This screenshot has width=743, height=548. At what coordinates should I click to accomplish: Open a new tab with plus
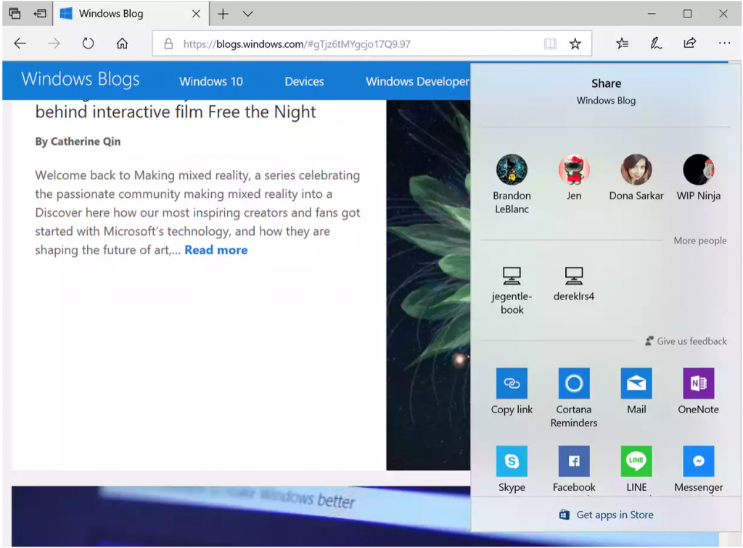tap(223, 14)
